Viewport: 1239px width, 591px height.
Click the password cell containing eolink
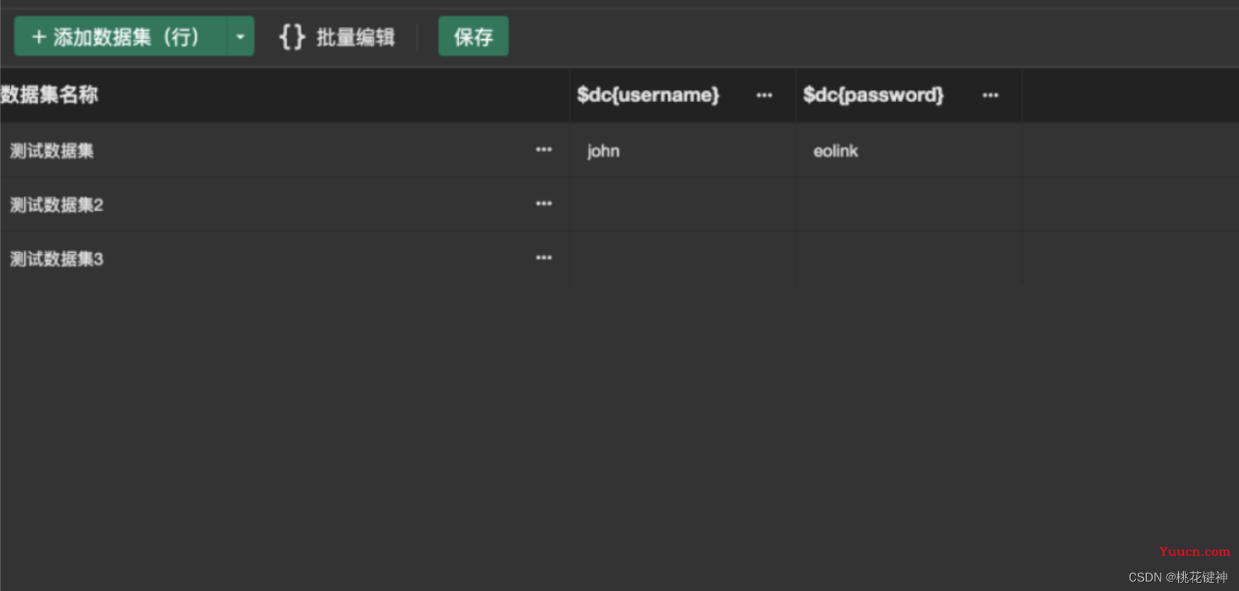pos(910,151)
